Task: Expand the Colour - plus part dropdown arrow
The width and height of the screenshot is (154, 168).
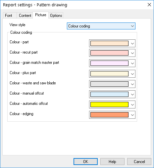Action: [x=132, y=74]
